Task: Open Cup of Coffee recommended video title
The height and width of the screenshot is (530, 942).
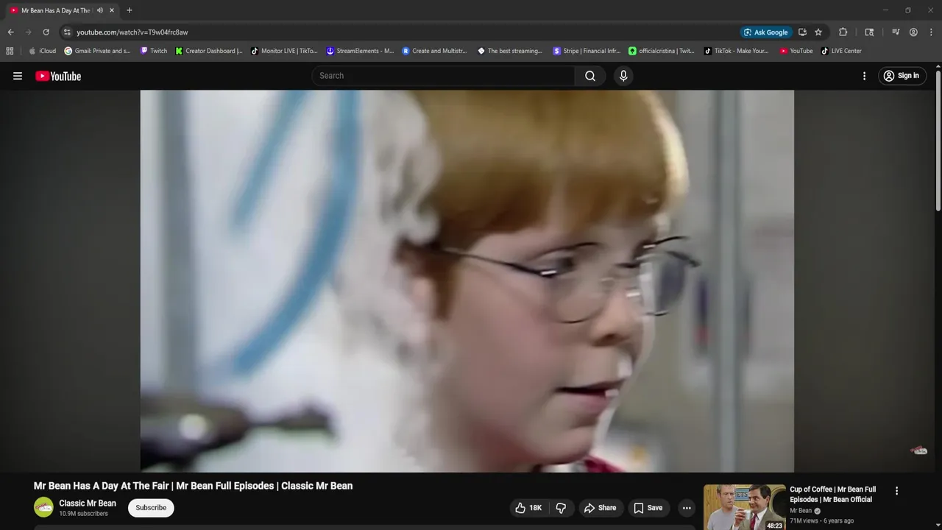Action: pyautogui.click(x=833, y=494)
